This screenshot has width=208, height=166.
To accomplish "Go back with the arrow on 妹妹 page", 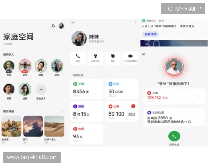I will pos(73,22).
